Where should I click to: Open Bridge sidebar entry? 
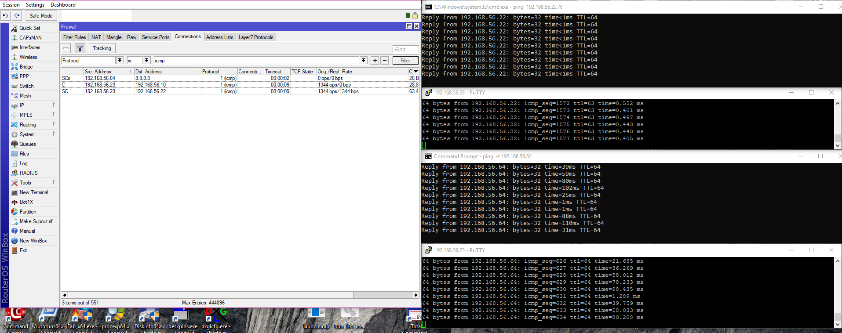pyautogui.click(x=26, y=67)
